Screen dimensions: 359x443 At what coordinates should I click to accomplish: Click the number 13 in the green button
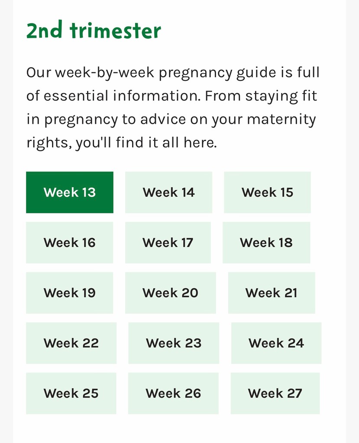[89, 193]
